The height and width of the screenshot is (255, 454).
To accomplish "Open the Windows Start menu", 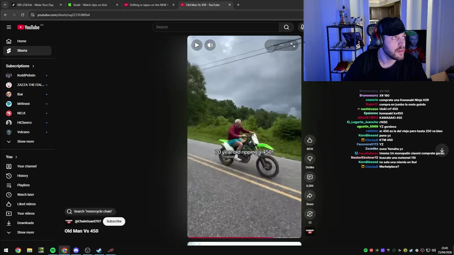I will click(x=6, y=250).
